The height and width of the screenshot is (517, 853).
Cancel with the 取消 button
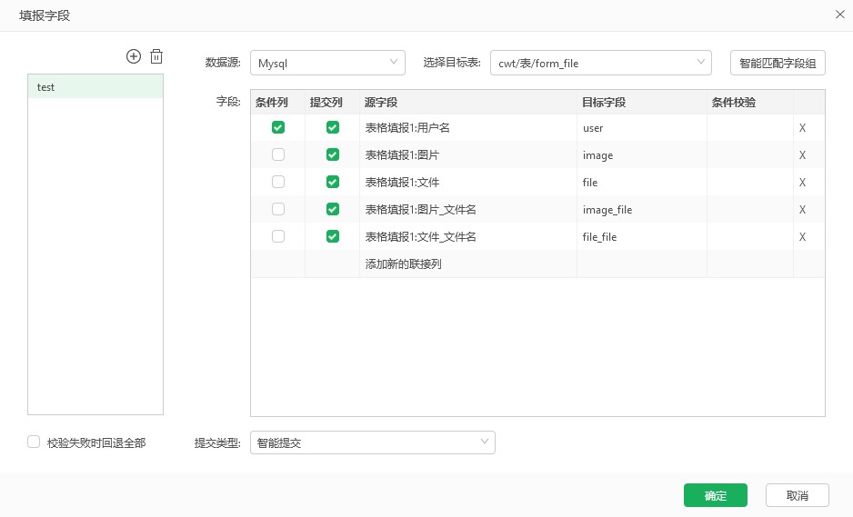pyautogui.click(x=797, y=495)
